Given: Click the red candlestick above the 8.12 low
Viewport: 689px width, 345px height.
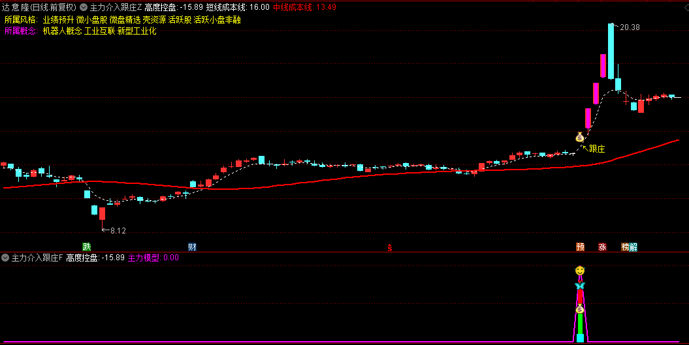Looking at the screenshot, I should pyautogui.click(x=103, y=214).
